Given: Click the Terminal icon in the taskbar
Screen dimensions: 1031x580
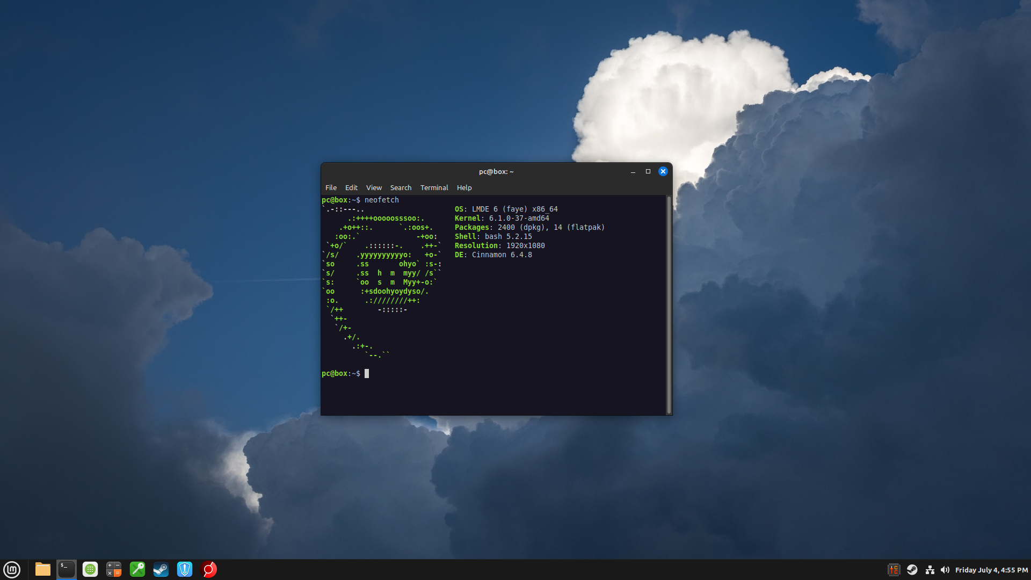Looking at the screenshot, I should [67, 569].
